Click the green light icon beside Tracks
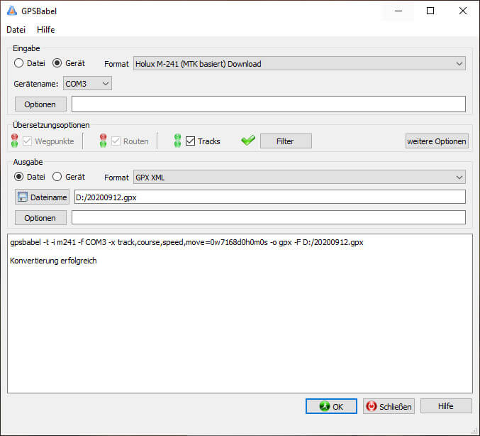This screenshot has width=480, height=436. coord(177,141)
